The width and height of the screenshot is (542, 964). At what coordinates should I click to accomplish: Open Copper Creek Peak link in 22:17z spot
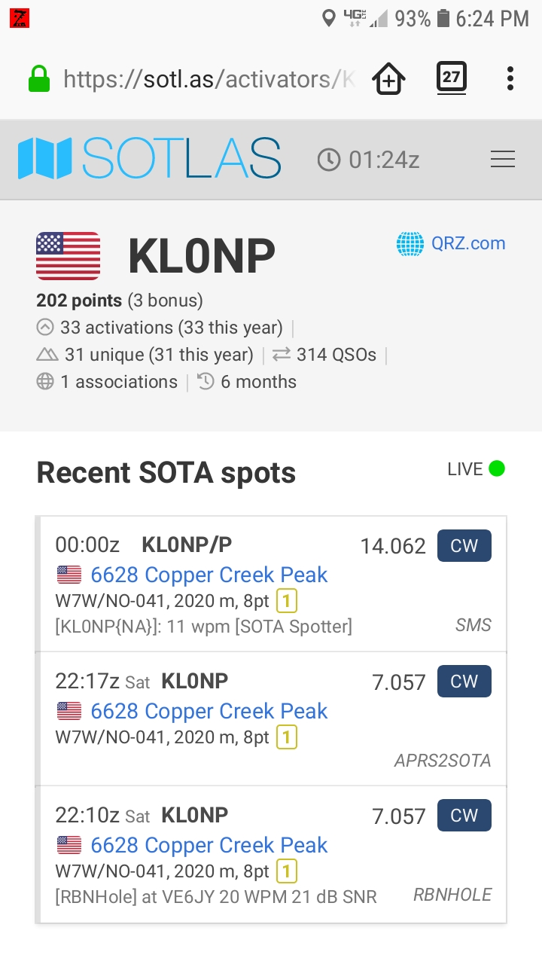pos(209,711)
